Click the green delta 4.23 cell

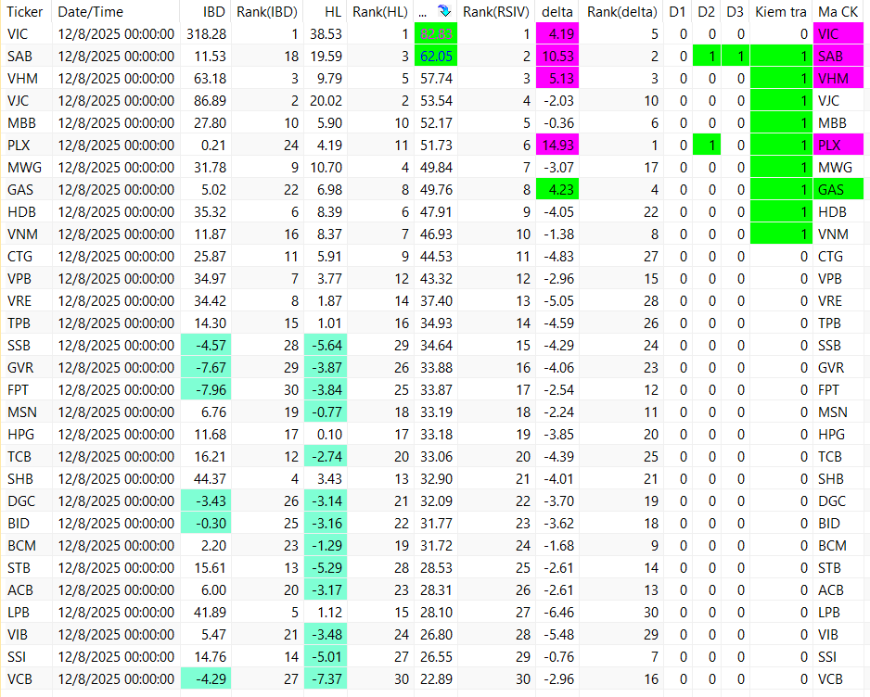[557, 190]
